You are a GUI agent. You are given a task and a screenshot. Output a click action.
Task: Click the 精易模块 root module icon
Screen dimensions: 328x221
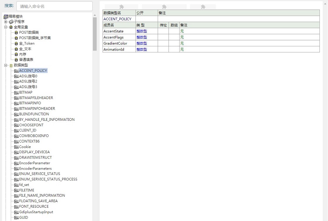6,17
